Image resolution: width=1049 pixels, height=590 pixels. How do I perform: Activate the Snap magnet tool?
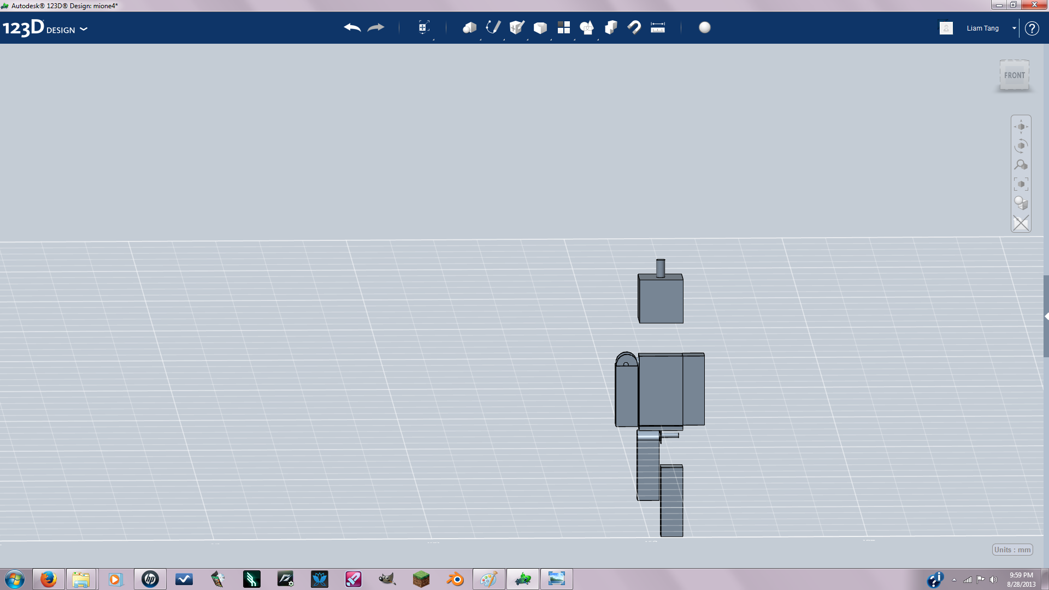(634, 28)
